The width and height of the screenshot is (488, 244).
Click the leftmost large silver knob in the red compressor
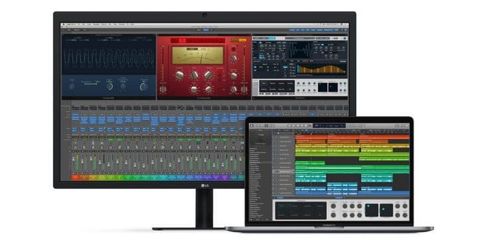(x=179, y=75)
